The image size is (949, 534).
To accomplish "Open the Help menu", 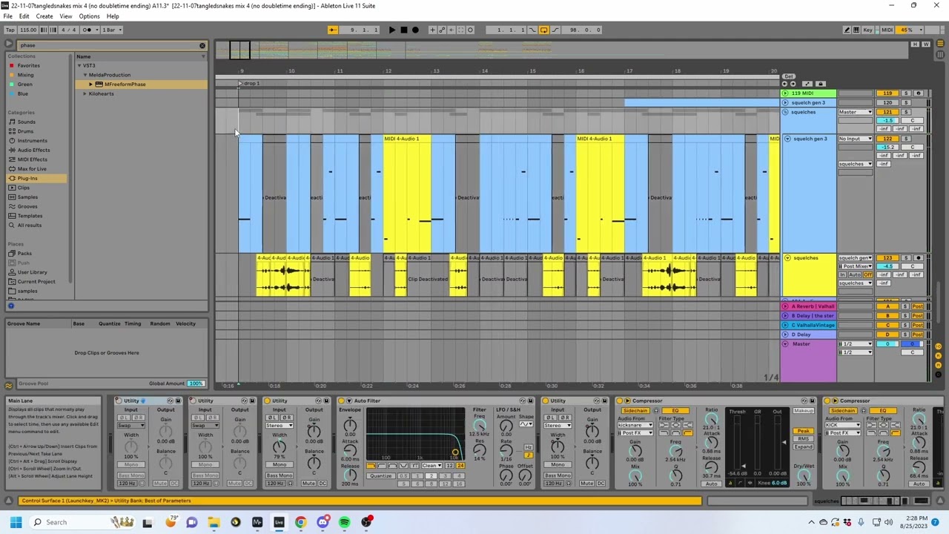I will [113, 16].
